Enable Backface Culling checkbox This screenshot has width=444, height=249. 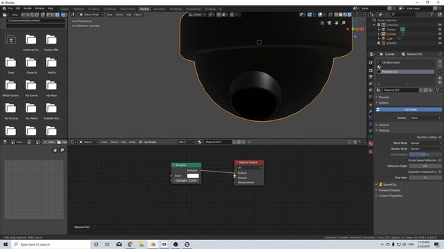coord(440,137)
